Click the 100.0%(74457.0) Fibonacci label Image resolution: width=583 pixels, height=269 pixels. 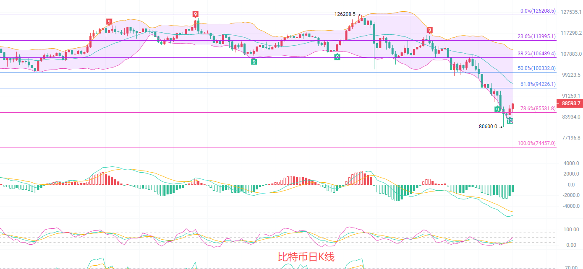click(x=536, y=143)
